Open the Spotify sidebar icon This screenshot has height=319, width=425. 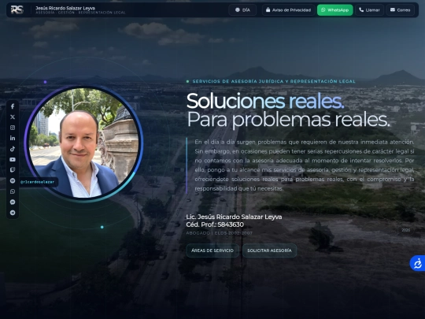coord(13,180)
